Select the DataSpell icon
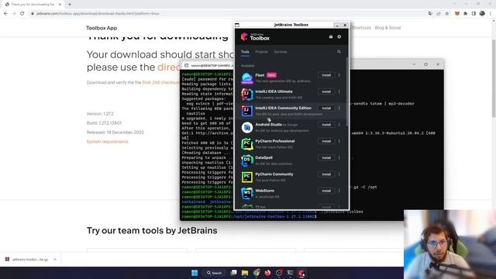Viewport: 496px width, 279px height. 247,160
